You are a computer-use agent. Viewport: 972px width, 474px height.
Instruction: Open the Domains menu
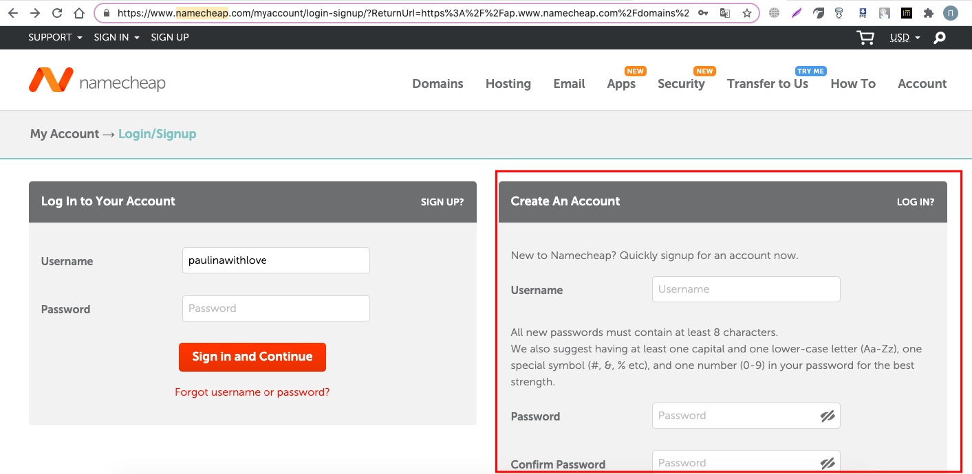438,84
